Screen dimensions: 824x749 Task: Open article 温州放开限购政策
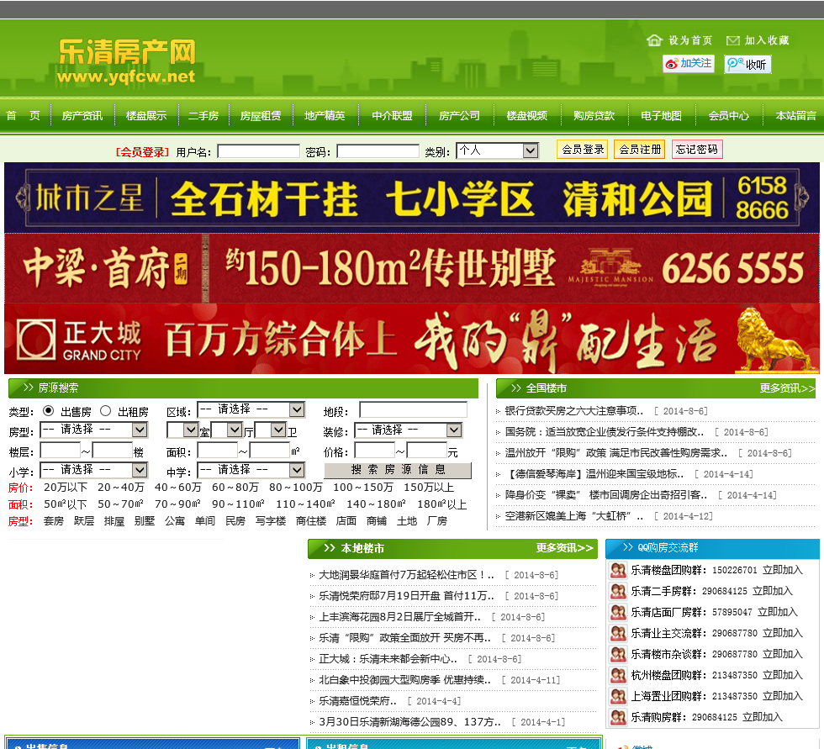(615, 453)
